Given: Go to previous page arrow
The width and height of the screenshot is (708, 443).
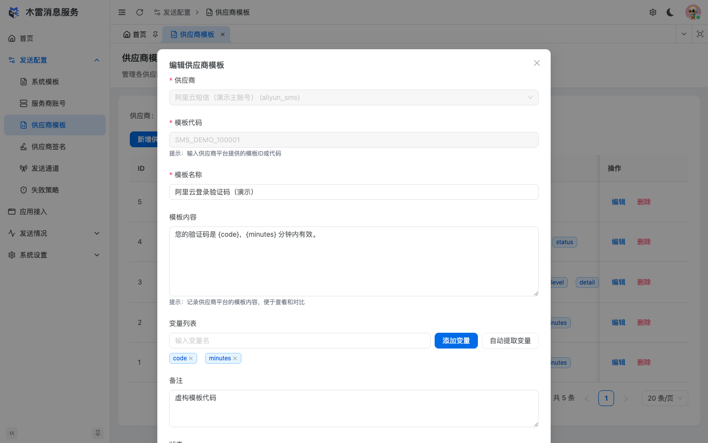Looking at the screenshot, I should (587, 398).
